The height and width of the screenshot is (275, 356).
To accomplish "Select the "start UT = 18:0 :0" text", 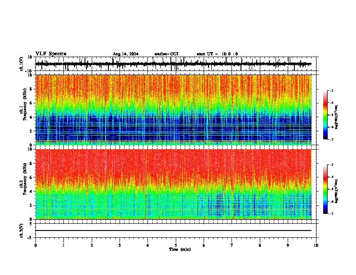I will (x=217, y=54).
